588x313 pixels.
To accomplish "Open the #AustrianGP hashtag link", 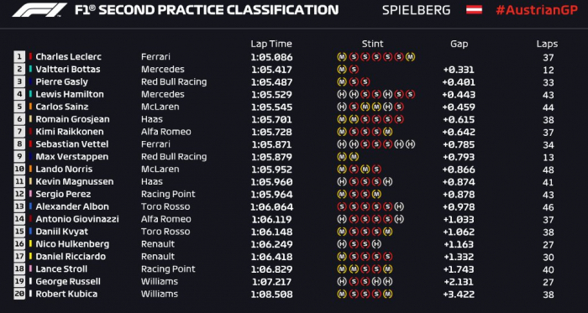I will [x=537, y=10].
